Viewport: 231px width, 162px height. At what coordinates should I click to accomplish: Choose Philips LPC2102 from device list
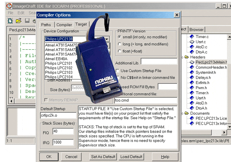pos(59,68)
